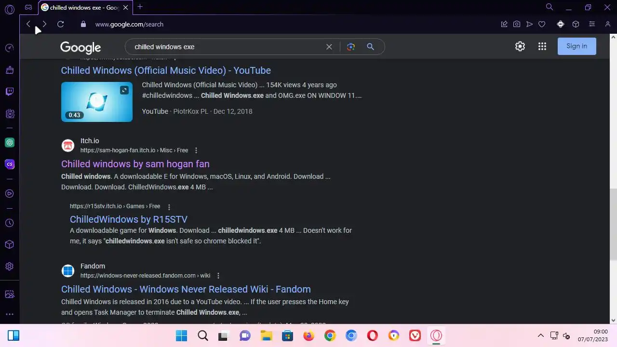The width and height of the screenshot is (617, 347).
Task: Open 'Chilled windows by sam hogan fan' result
Action: coord(135,164)
